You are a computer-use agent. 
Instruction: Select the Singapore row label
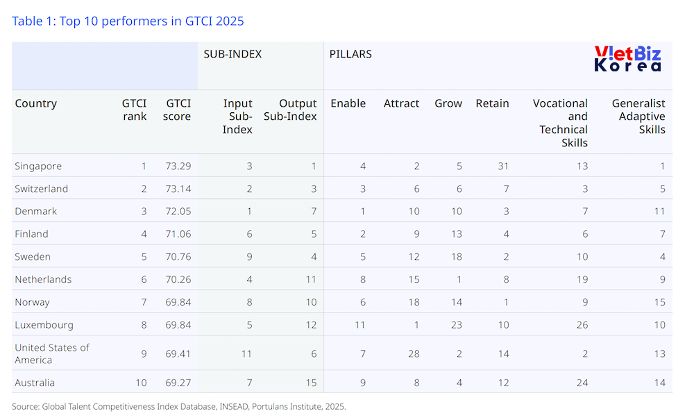pyautogui.click(x=38, y=166)
